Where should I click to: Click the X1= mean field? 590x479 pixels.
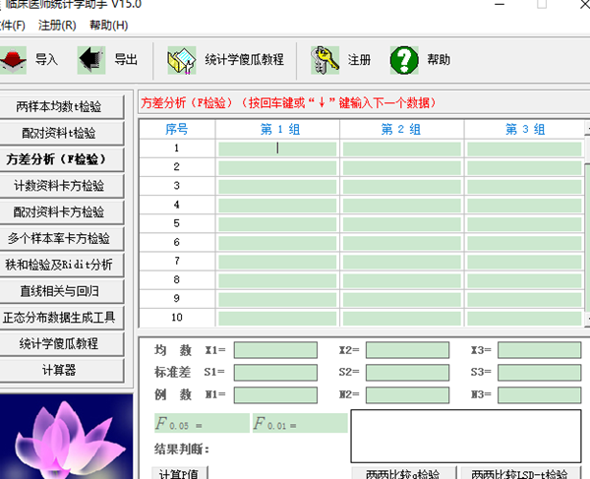click(x=275, y=350)
